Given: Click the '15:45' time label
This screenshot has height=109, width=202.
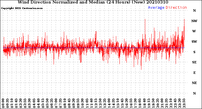Looking at the screenshot, I should tap(122, 103).
